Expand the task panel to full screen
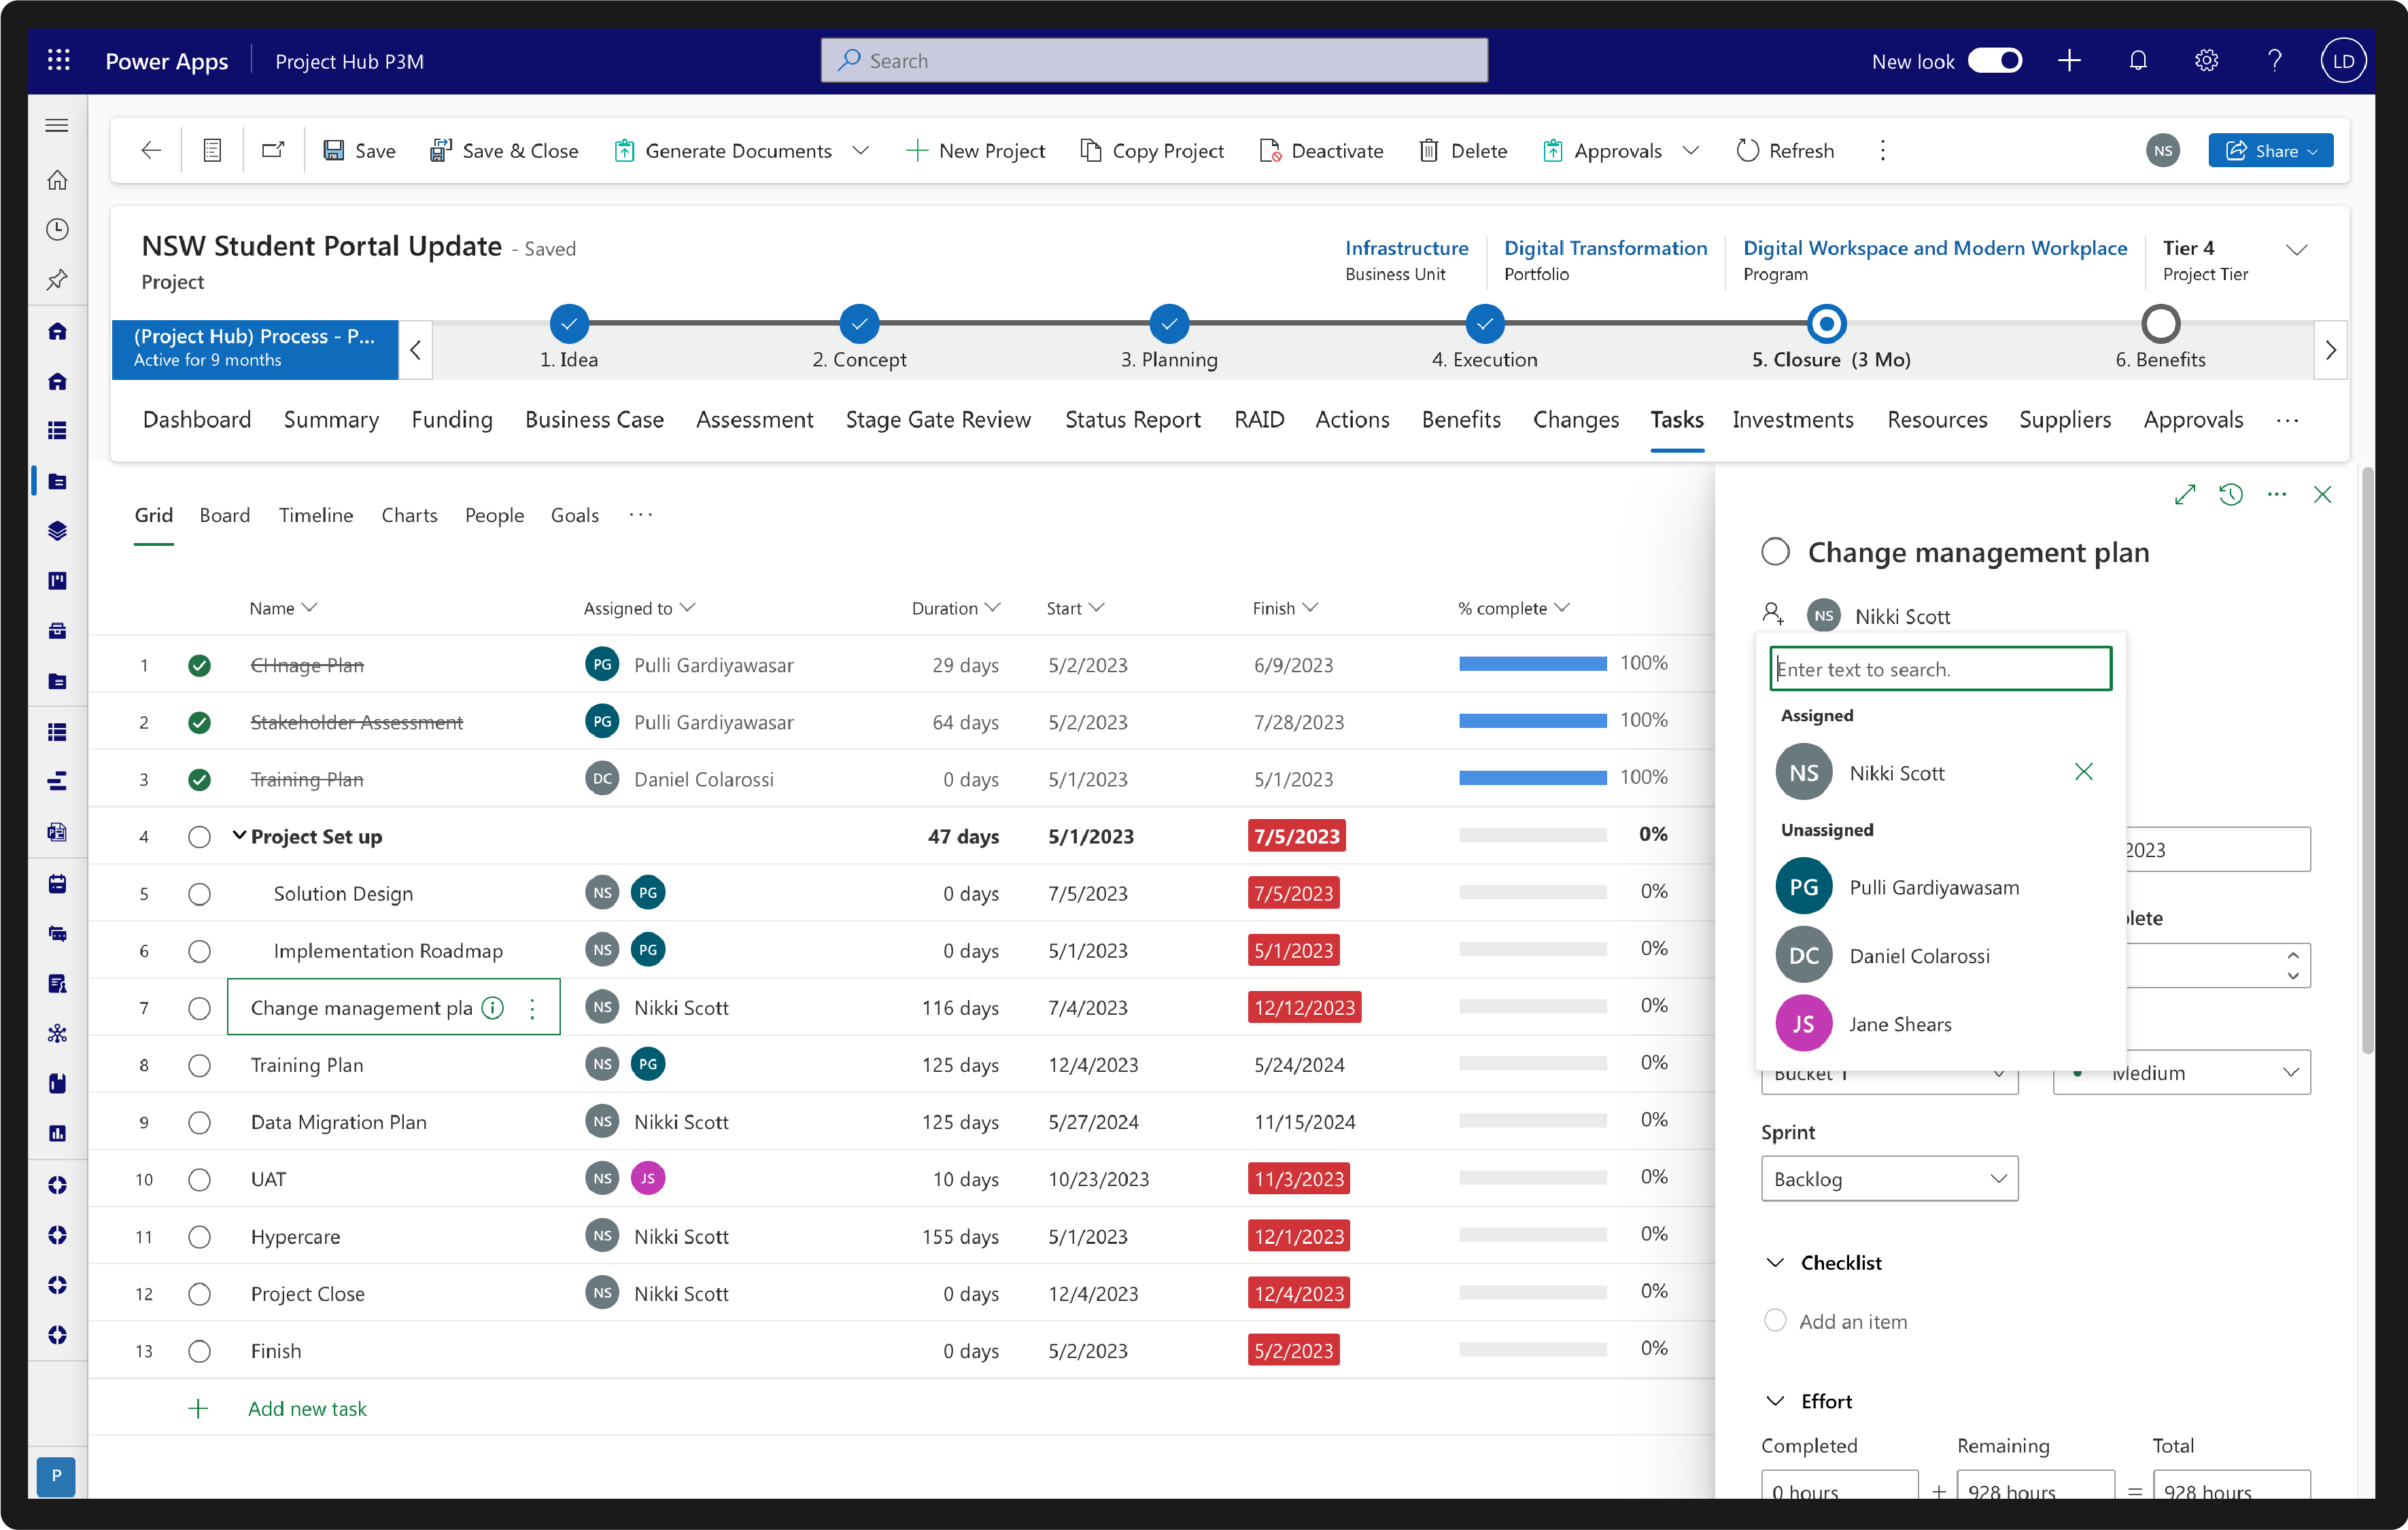This screenshot has width=2408, height=1530. coord(2185,494)
